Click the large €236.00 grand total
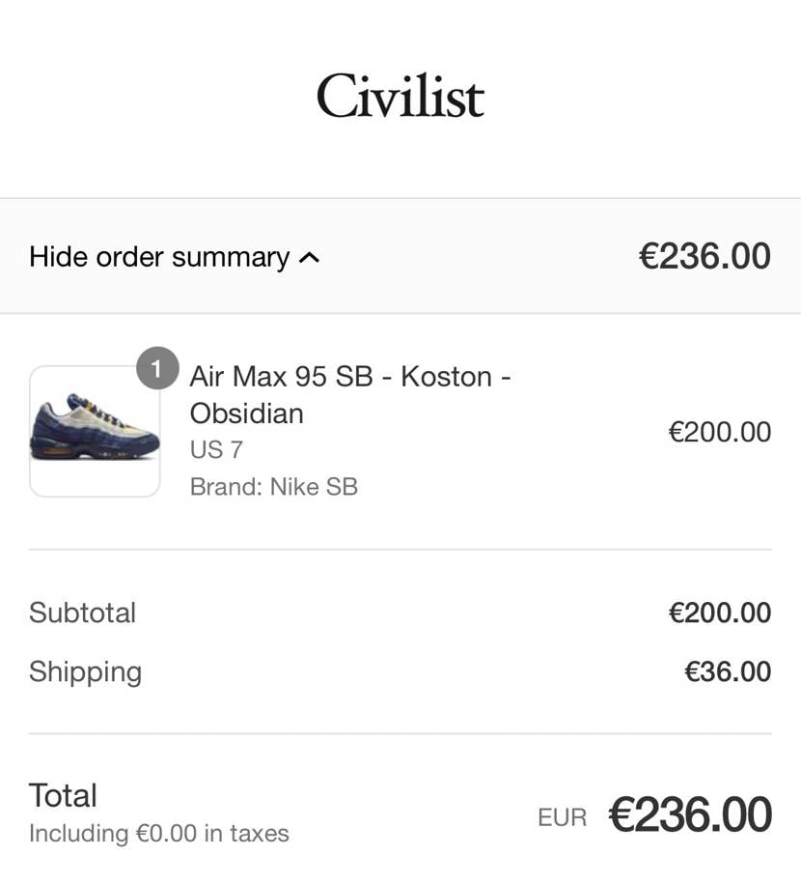The height and width of the screenshot is (884, 801). point(690,815)
